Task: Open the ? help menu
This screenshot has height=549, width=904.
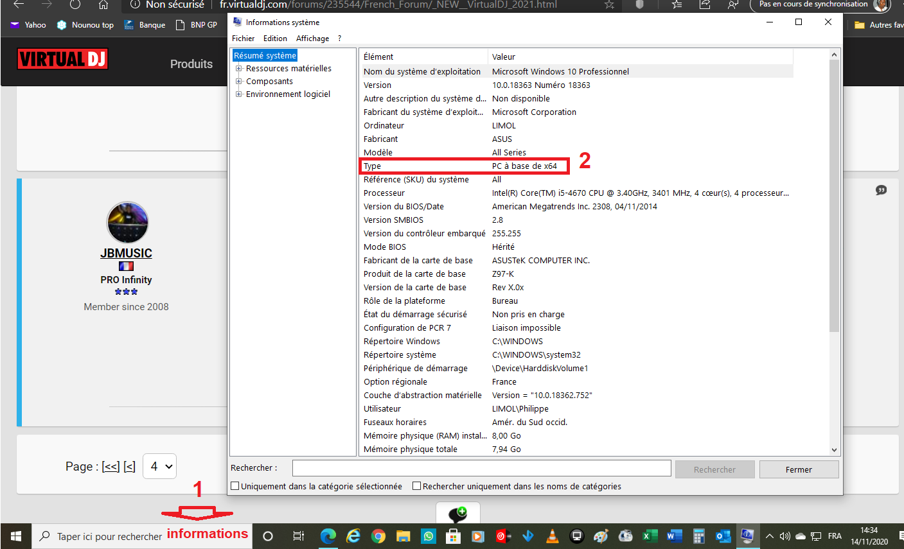Action: [x=340, y=39]
